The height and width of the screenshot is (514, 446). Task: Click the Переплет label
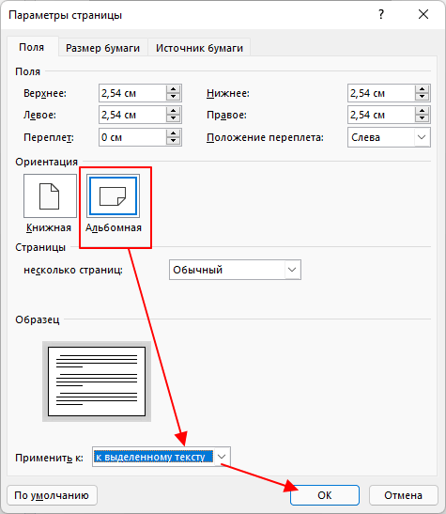pyautogui.click(x=49, y=137)
